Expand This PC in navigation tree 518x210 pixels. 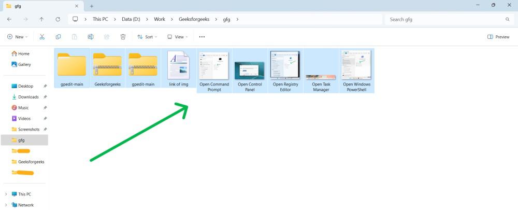[x=6, y=194]
